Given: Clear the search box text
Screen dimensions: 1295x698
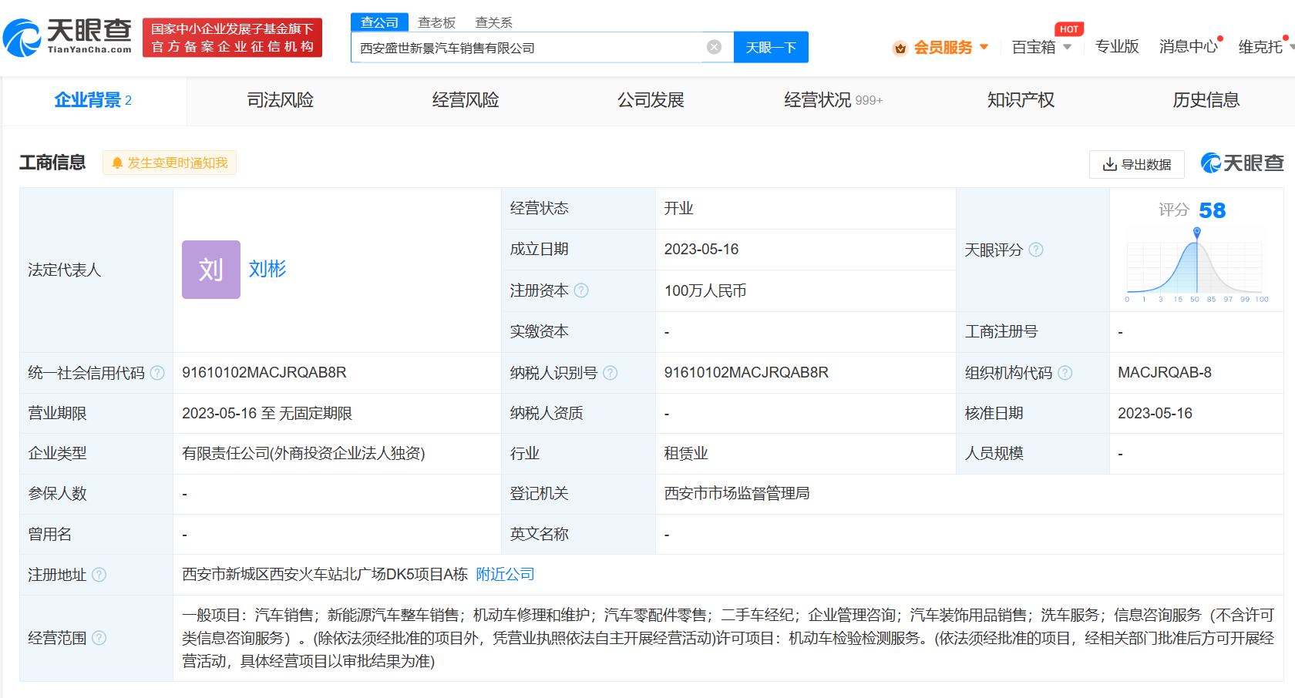Looking at the screenshot, I should click(x=715, y=47).
